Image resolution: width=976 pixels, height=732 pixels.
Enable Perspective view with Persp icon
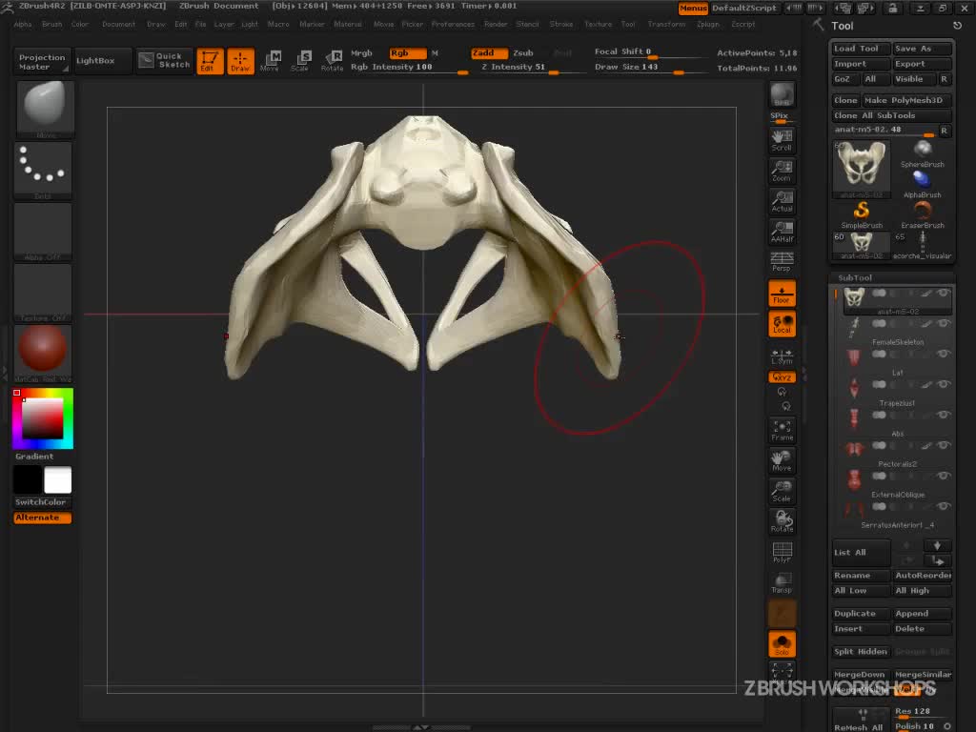click(x=782, y=260)
